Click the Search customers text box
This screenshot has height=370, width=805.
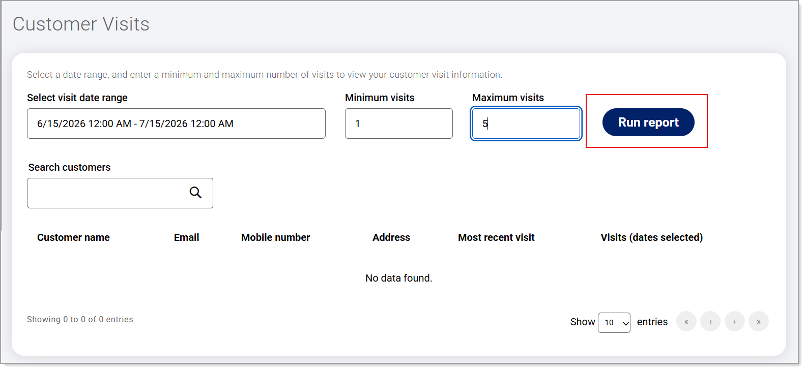[120, 193]
